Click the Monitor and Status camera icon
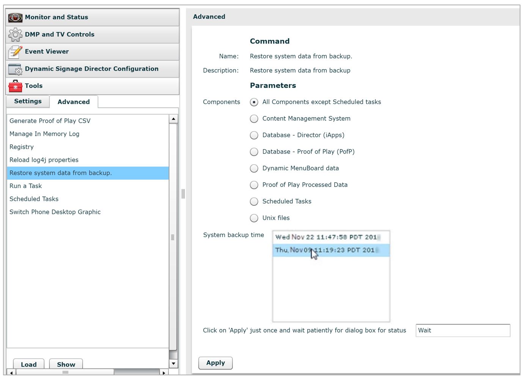The image size is (525, 381). point(14,17)
